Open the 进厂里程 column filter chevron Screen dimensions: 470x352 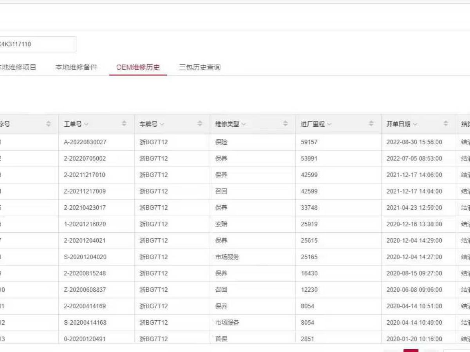(x=329, y=124)
